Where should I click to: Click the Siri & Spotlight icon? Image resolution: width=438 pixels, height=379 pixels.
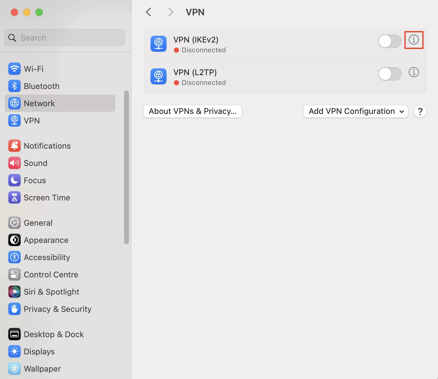[x=14, y=292]
